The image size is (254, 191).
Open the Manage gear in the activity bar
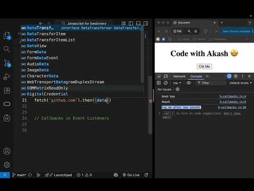coord(7,165)
